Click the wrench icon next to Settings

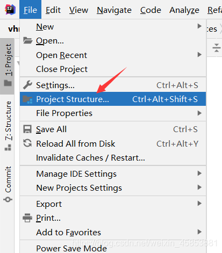tap(27, 85)
